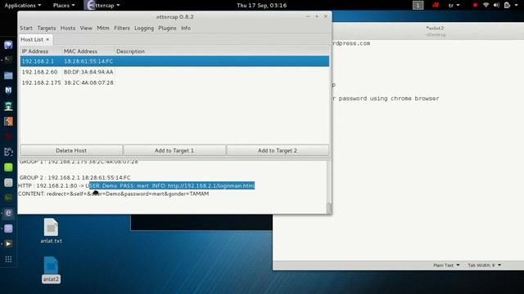Open the purple rounded dock icon
The height and width of the screenshot is (294, 524).
[x=8, y=229]
